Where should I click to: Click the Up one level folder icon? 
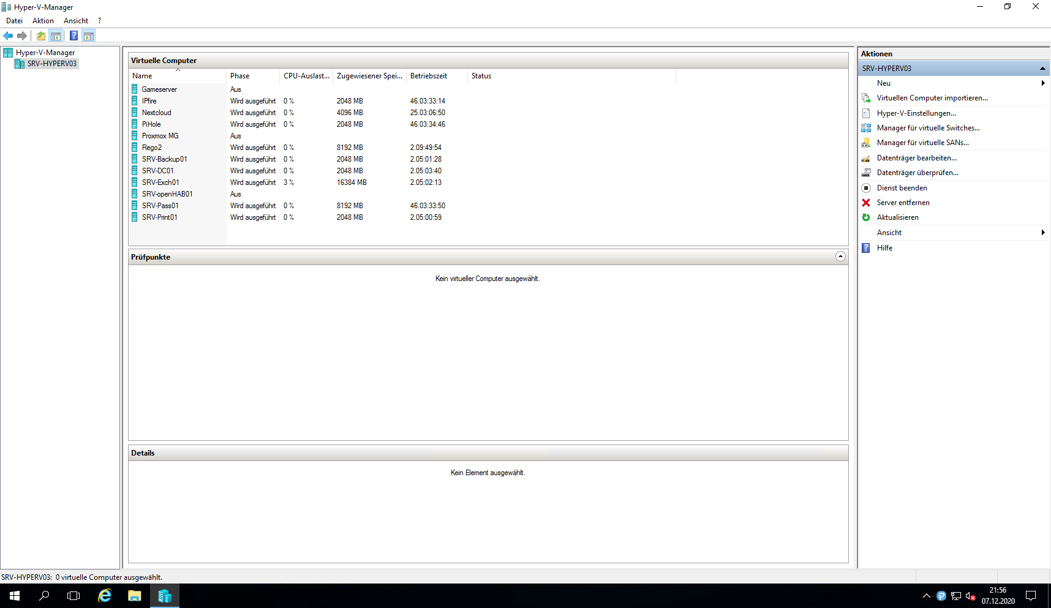click(x=41, y=36)
